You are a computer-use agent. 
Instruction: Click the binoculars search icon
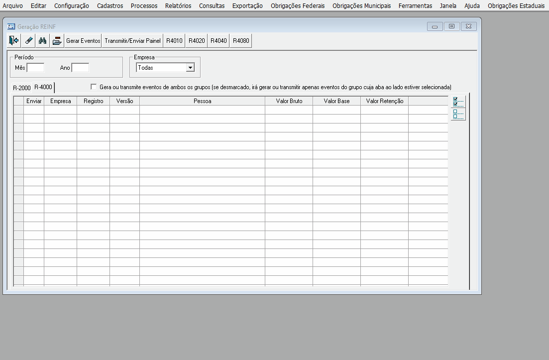(x=43, y=41)
